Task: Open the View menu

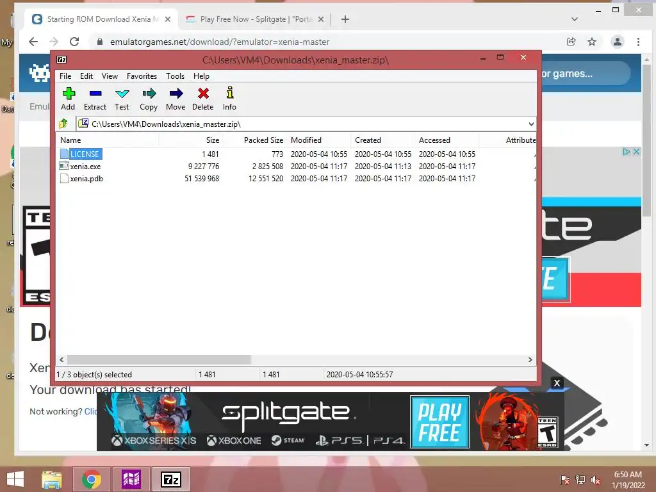Action: (x=110, y=76)
